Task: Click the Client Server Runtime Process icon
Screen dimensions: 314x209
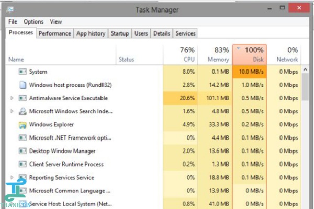Action: pyautogui.click(x=23, y=164)
